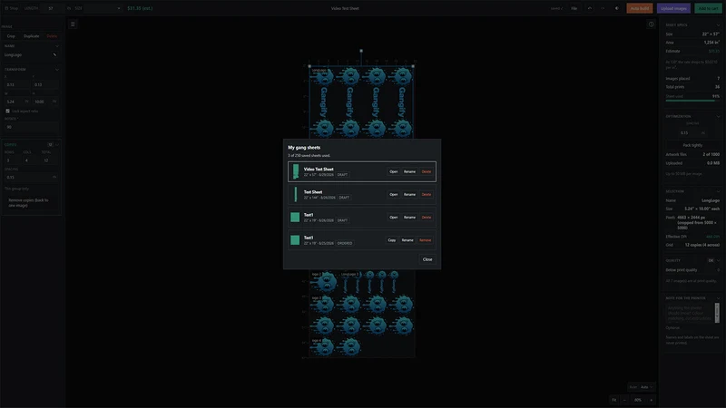Viewport: 726px width, 408px height.
Task: Open the Test Sheet 22 x 144 draft
Action: click(x=393, y=194)
